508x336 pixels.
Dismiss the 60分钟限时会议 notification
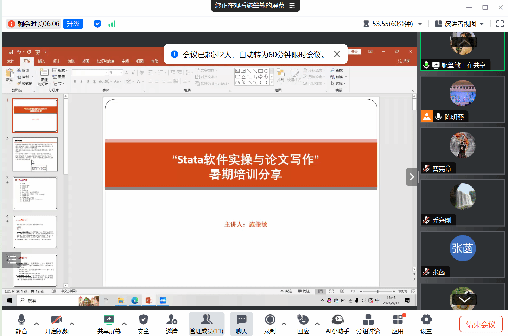(x=337, y=54)
